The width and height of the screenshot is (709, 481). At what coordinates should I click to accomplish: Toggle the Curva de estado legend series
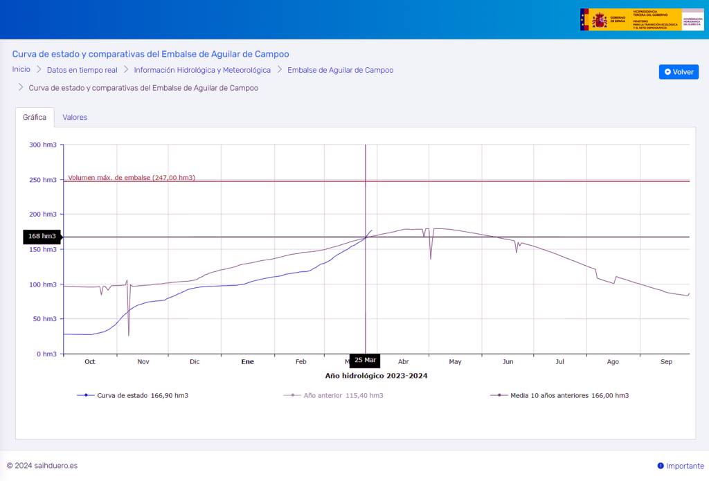(133, 395)
